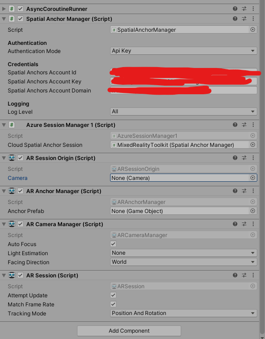This screenshot has height=339, width=265.
Task: Open help for AR Session Origin
Action: pyautogui.click(x=235, y=158)
